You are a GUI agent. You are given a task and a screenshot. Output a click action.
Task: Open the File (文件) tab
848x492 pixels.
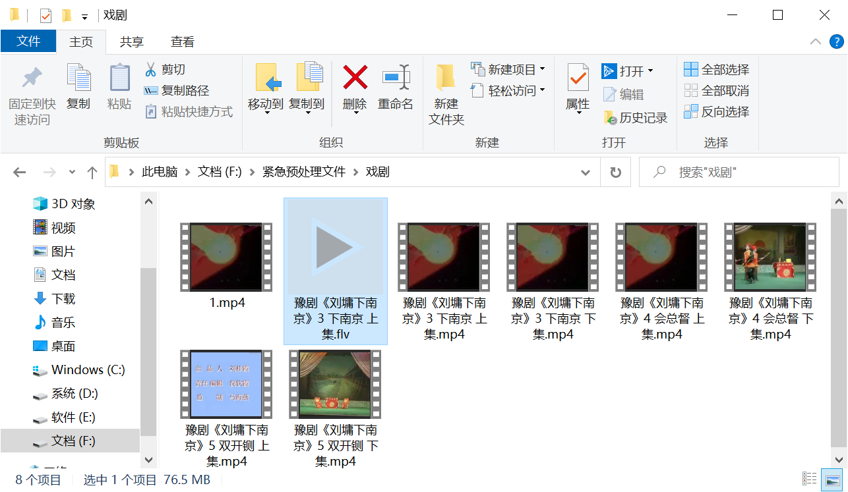[28, 41]
